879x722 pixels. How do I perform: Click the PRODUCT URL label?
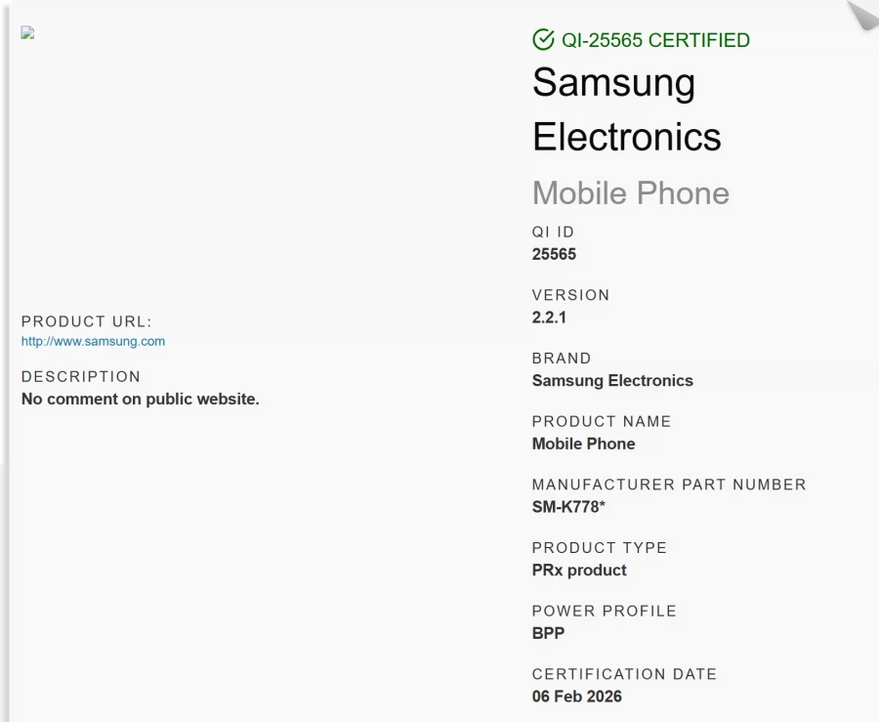[86, 321]
